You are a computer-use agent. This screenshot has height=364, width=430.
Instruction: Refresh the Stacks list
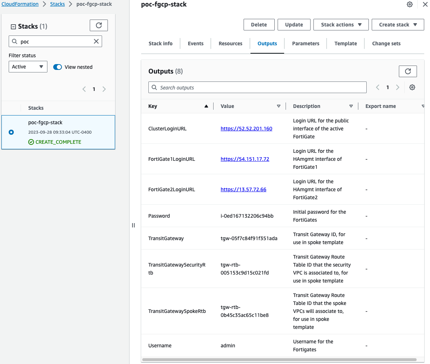point(99,25)
